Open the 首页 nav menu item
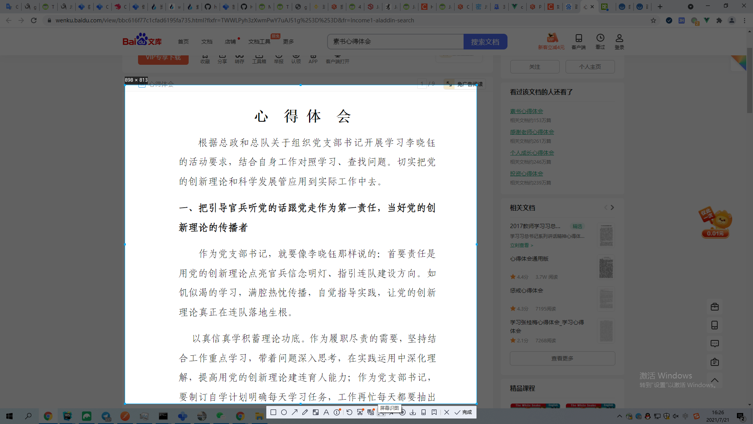 pyautogui.click(x=183, y=42)
